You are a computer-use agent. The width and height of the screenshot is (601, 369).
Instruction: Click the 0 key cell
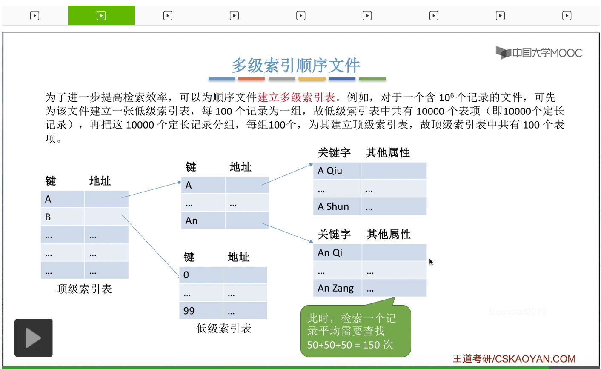[201, 275]
